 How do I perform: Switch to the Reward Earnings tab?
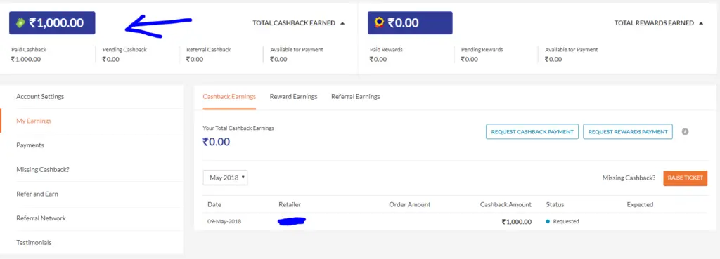pyautogui.click(x=293, y=97)
